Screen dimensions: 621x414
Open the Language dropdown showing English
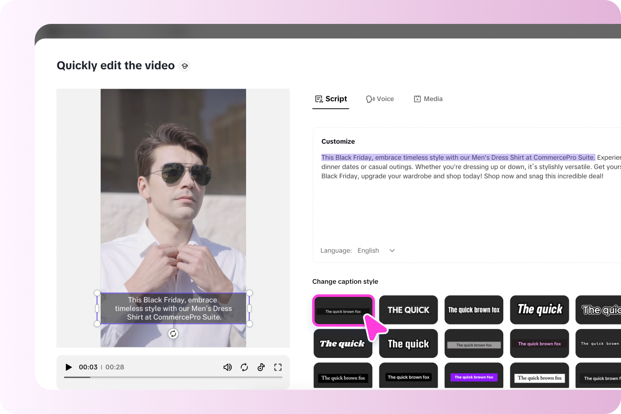point(376,250)
